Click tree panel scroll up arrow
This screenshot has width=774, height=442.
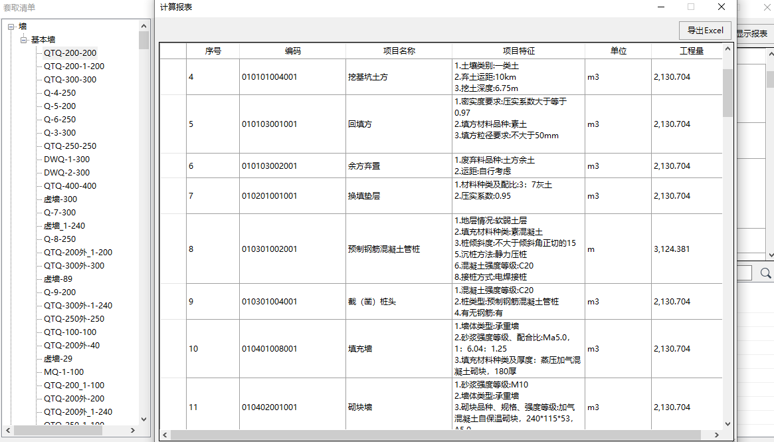click(144, 26)
